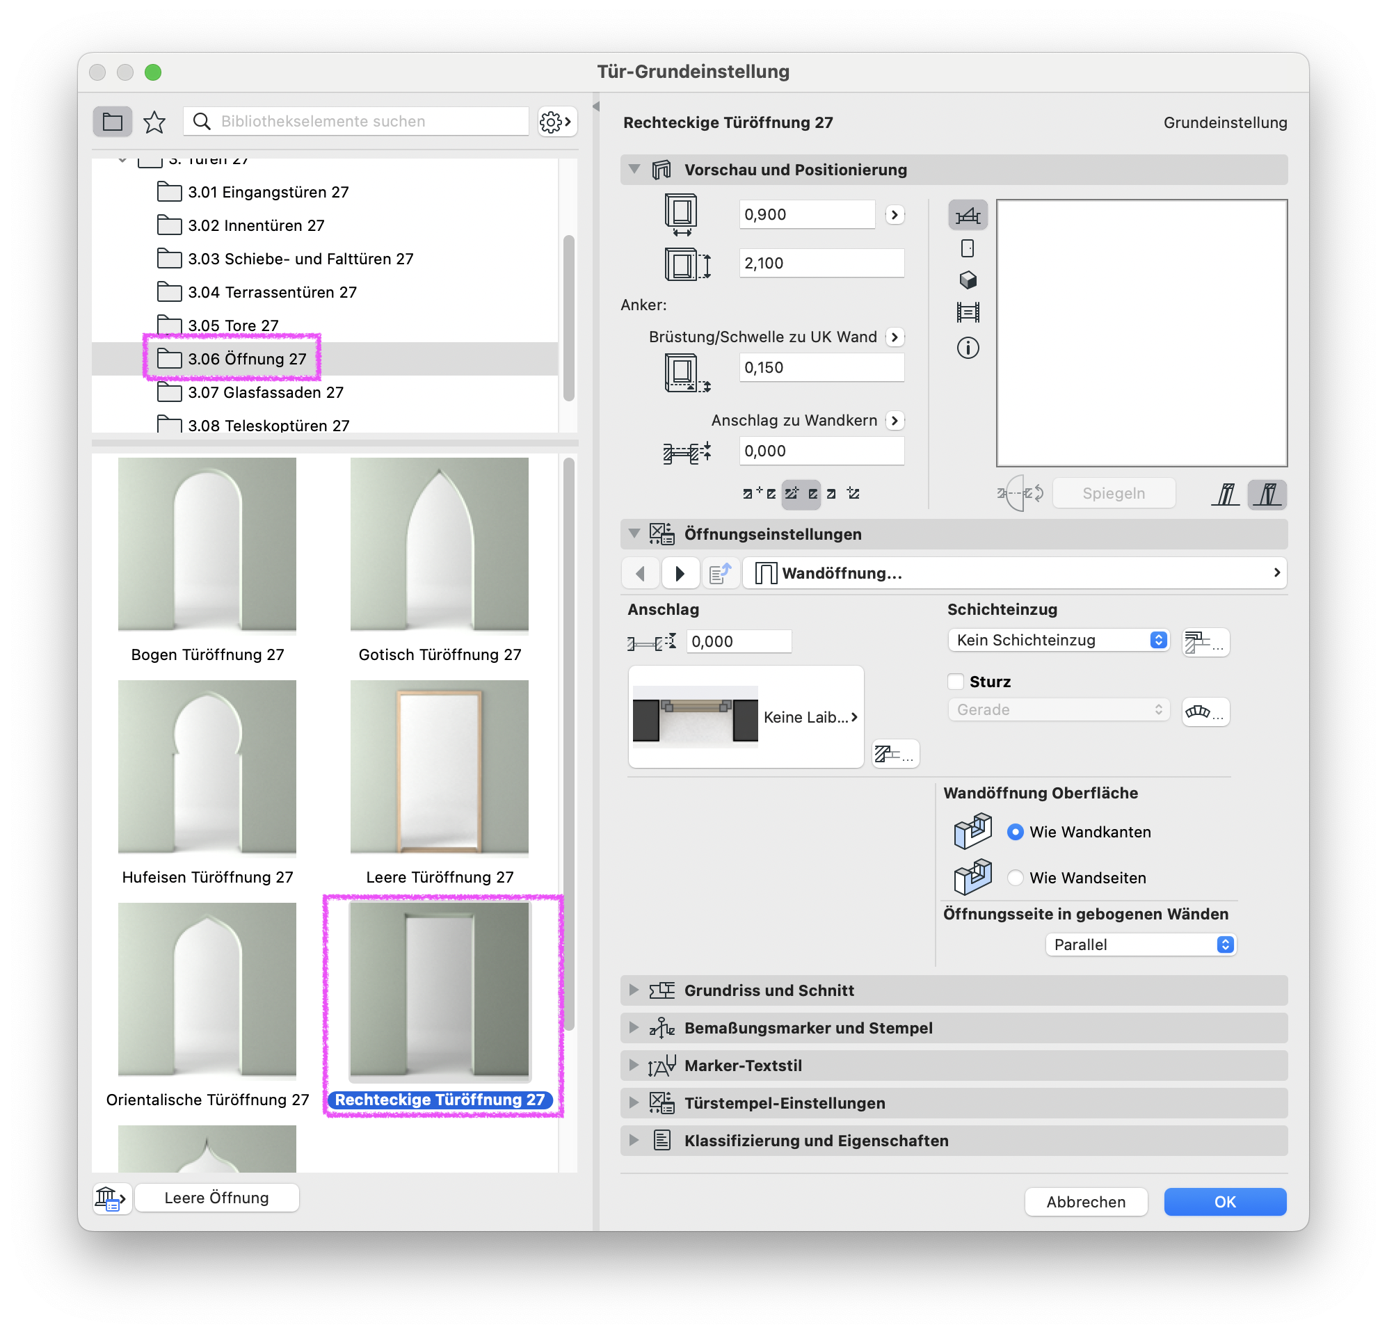Image resolution: width=1387 pixels, height=1334 pixels.
Task: Go to previous settings page arrow
Action: point(641,573)
